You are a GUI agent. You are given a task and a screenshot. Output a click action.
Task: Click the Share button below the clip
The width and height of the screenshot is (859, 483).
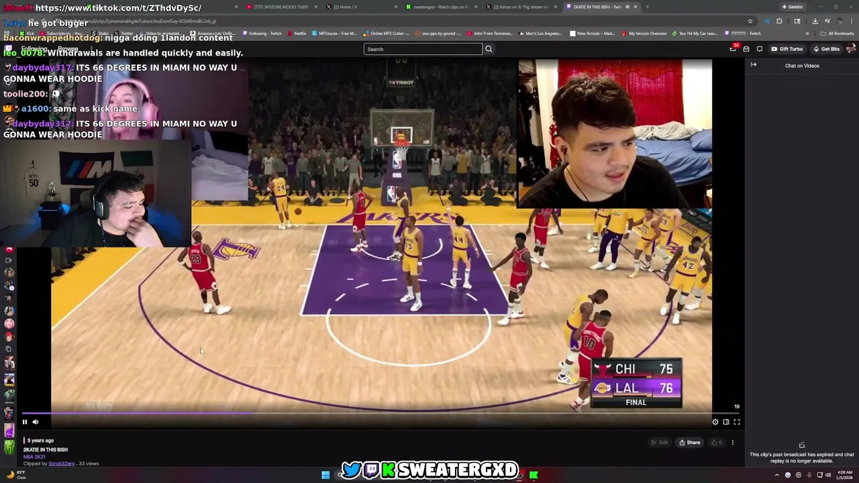coord(690,442)
